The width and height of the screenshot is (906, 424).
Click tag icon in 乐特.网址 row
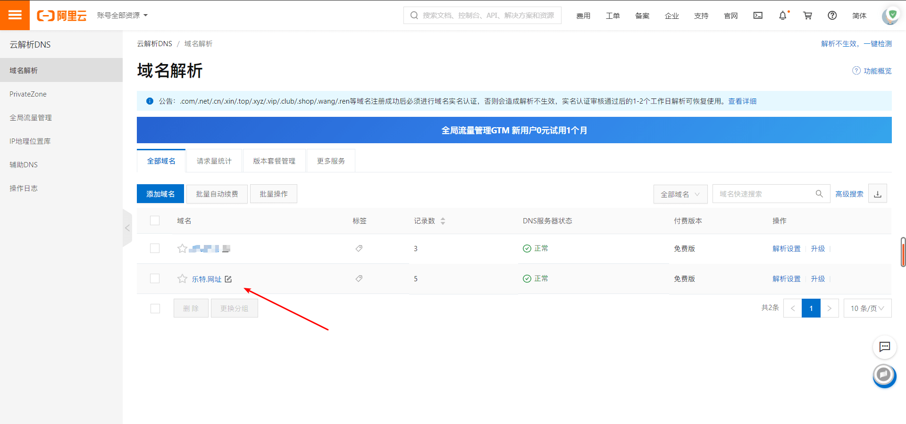(359, 279)
